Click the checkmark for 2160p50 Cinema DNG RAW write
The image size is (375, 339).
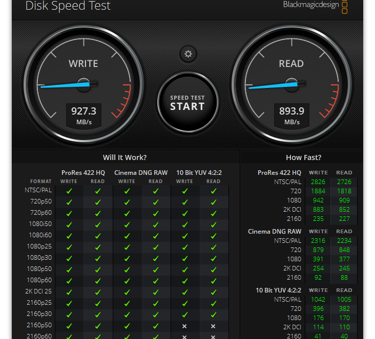pyautogui.click(x=127, y=326)
